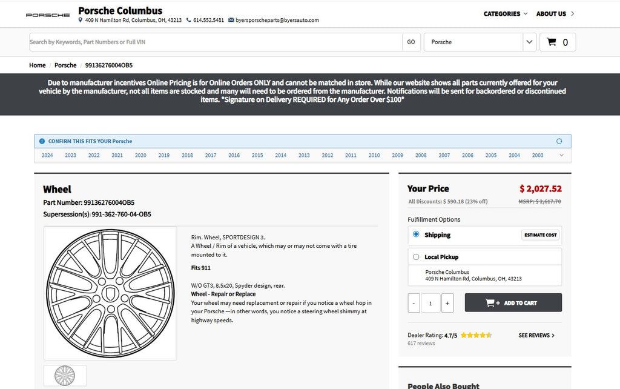This screenshot has width=620, height=389.
Task: Open Porsche breadcrumb link
Action: (x=65, y=65)
